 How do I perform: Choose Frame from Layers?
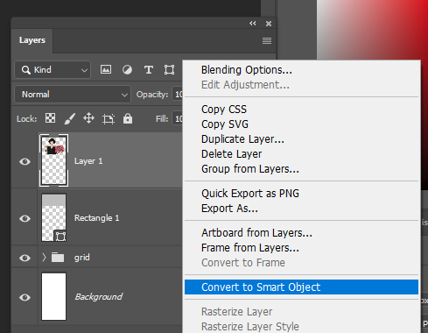[x=250, y=248]
